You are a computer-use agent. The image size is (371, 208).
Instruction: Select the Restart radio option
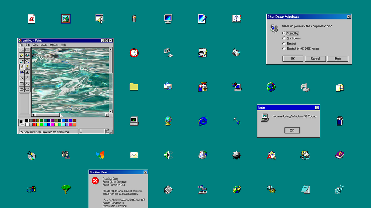[x=289, y=43]
